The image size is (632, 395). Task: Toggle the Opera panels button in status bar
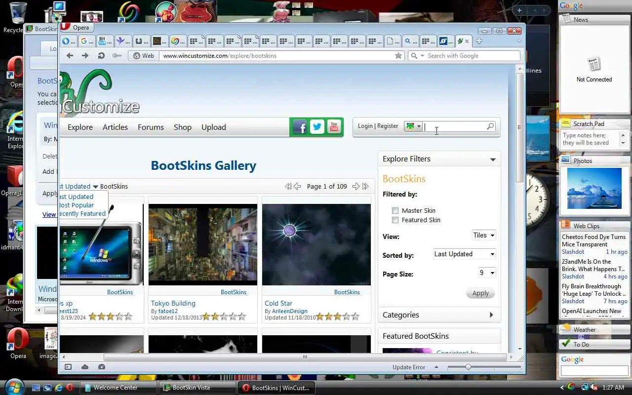click(x=68, y=367)
